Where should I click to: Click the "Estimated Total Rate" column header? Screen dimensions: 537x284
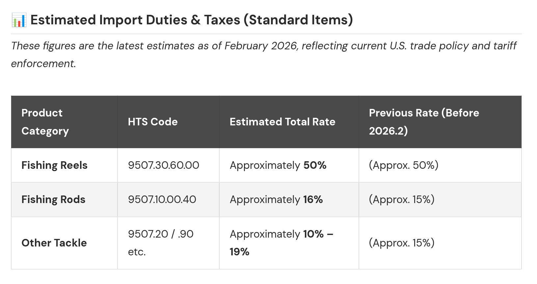point(282,122)
